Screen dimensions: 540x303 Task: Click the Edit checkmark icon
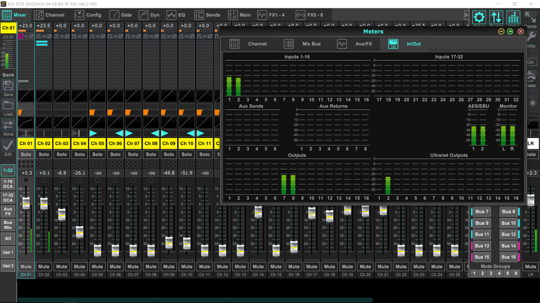coord(8,145)
